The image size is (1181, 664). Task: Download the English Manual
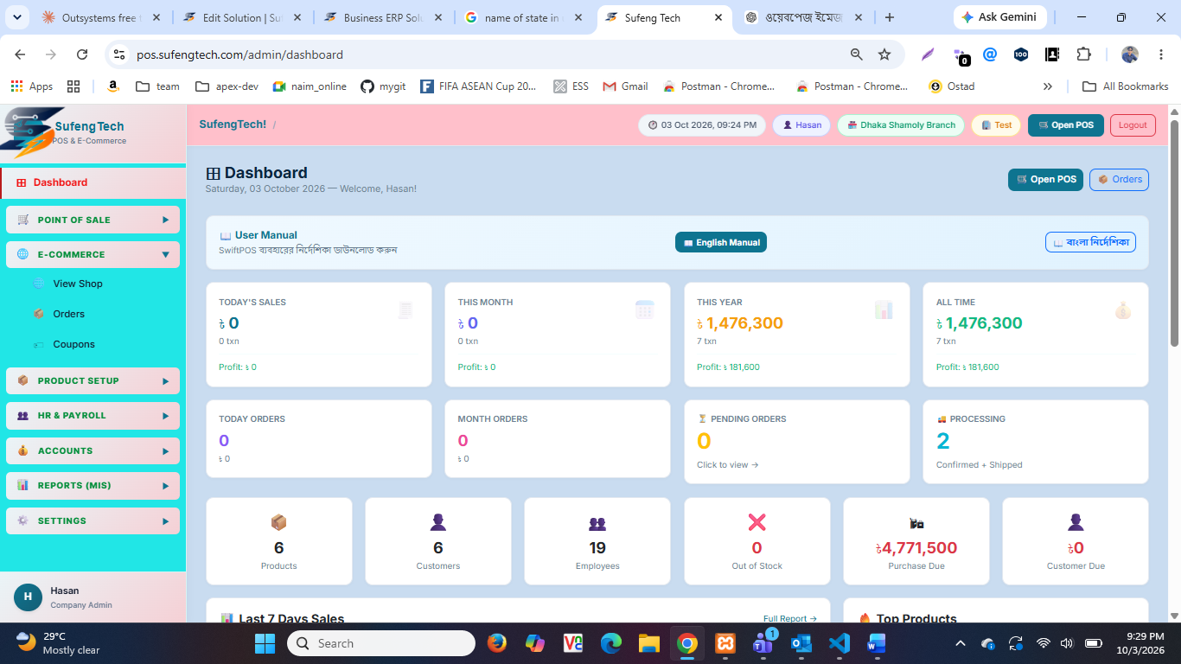click(721, 243)
